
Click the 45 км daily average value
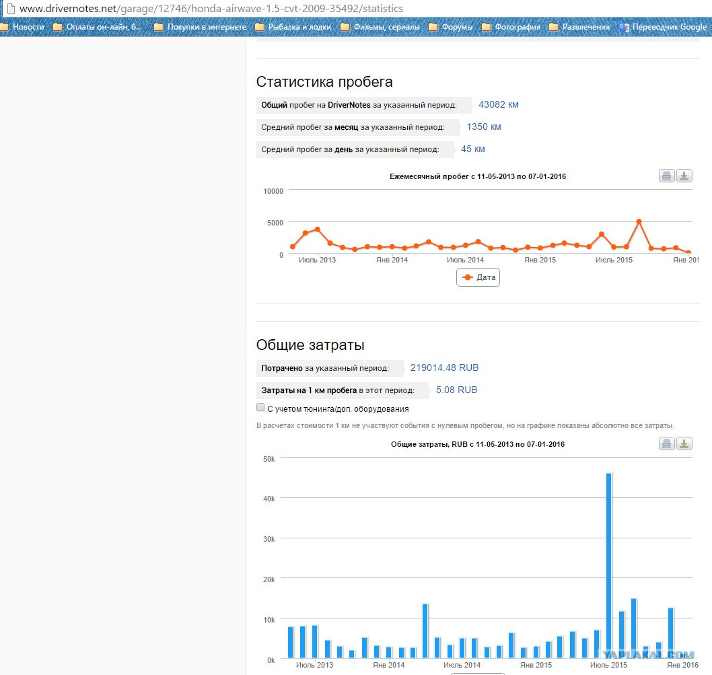[472, 149]
